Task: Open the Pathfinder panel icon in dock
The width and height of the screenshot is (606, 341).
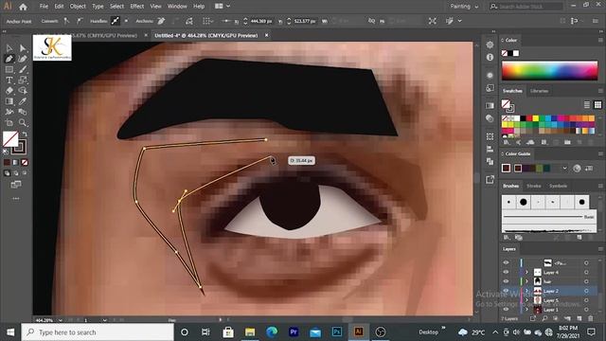Action: click(x=490, y=161)
